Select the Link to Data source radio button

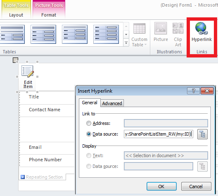point(89,134)
